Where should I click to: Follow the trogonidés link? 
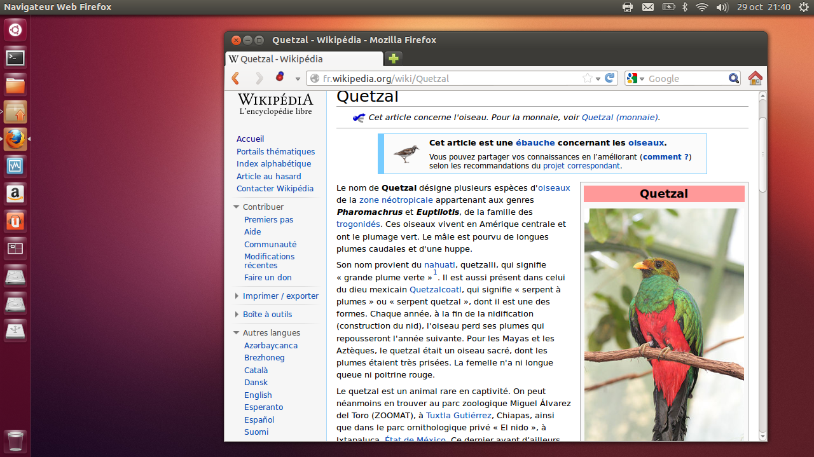click(358, 224)
